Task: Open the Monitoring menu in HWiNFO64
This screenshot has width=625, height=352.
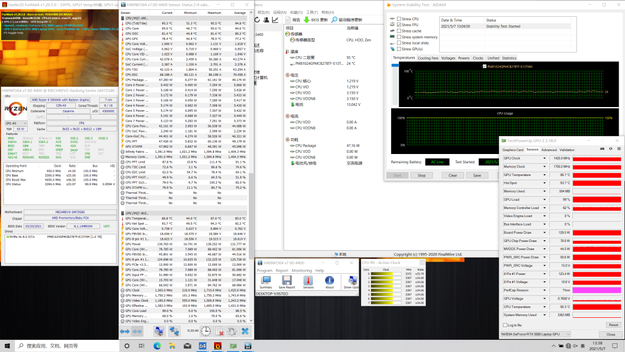Action: (302, 270)
